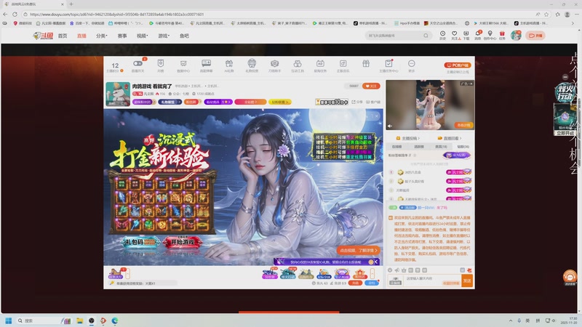Open the streamer avatar thumbnail

point(118,94)
